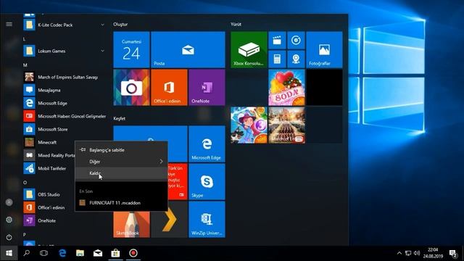
Task: Open Microsoft Edge from the app list
Action: pos(65,103)
